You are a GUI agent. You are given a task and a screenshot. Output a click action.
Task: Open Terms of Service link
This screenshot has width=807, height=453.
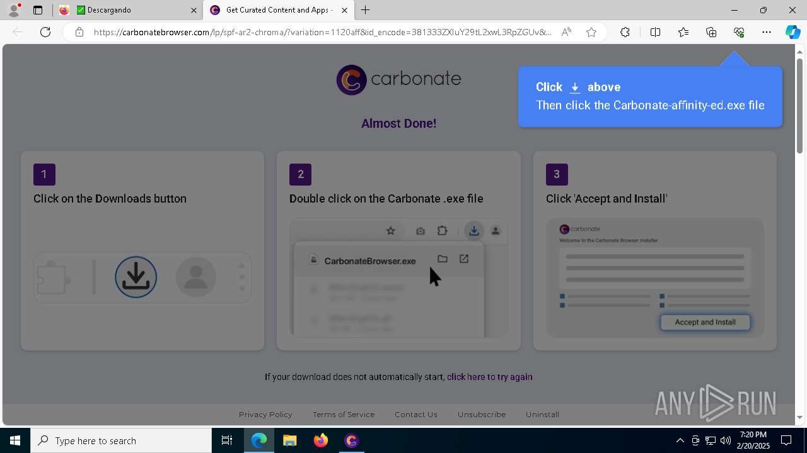tap(344, 414)
